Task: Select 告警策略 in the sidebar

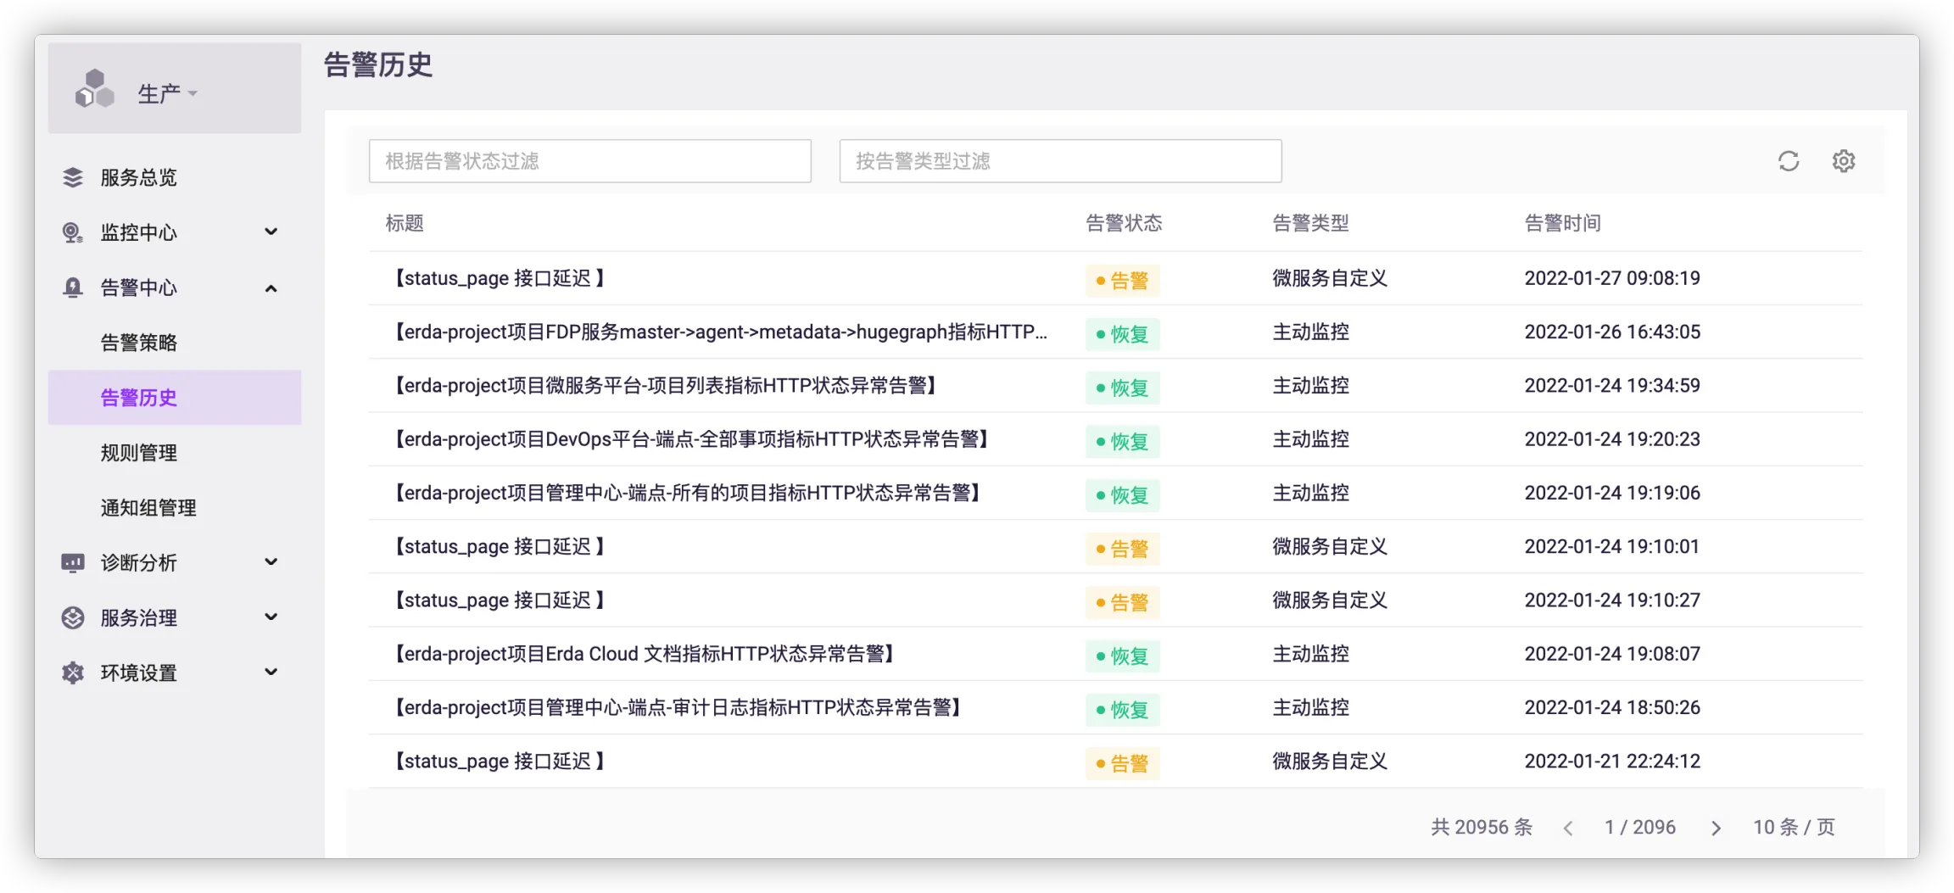Action: 138,343
